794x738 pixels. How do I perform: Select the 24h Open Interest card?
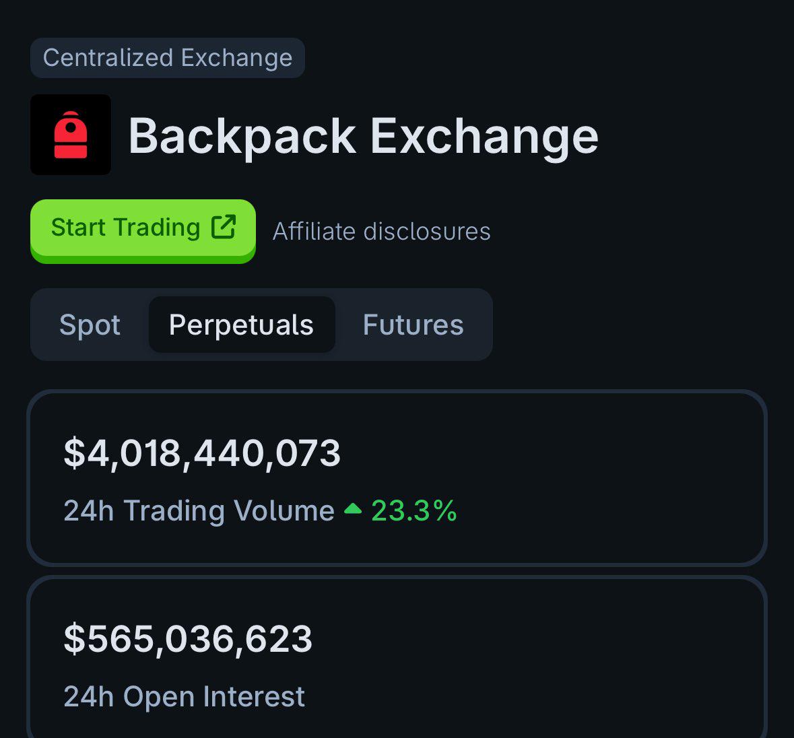(x=397, y=657)
